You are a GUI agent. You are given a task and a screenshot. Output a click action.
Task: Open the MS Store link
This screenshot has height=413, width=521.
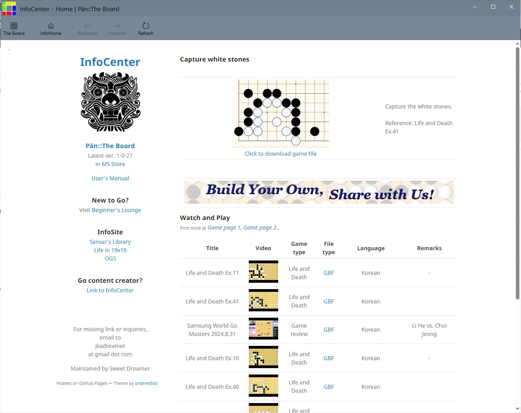click(113, 164)
